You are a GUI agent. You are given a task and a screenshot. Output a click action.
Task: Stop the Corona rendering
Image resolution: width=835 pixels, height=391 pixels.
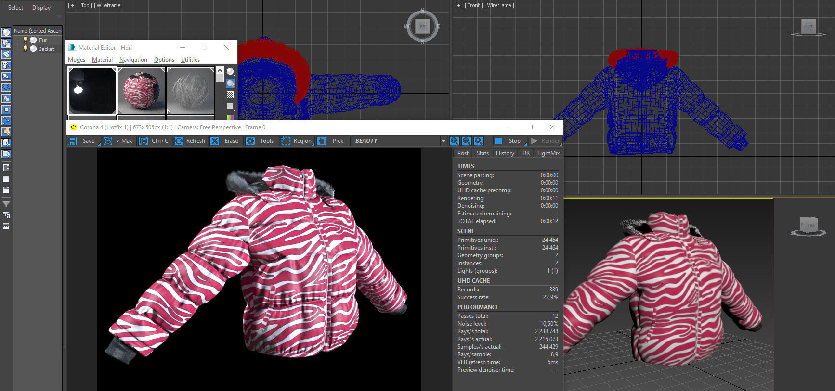(509, 141)
